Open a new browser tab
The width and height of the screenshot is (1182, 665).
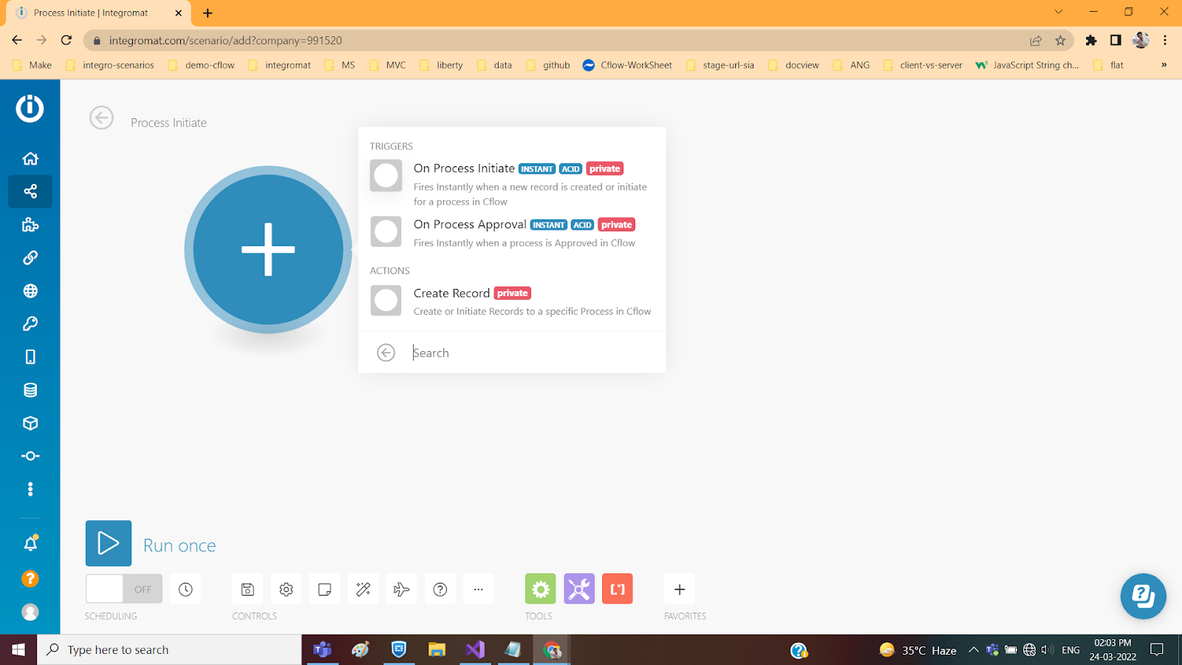[x=208, y=13]
